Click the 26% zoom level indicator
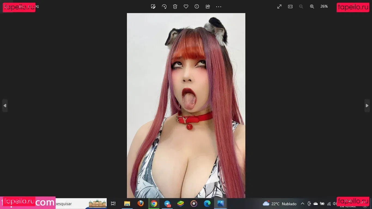The width and height of the screenshot is (372, 209). coord(324,6)
